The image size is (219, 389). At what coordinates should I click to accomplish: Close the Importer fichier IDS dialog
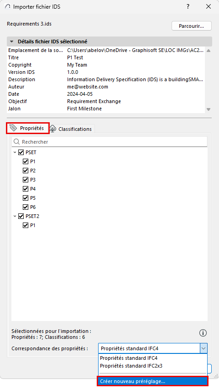pyautogui.click(x=209, y=7)
